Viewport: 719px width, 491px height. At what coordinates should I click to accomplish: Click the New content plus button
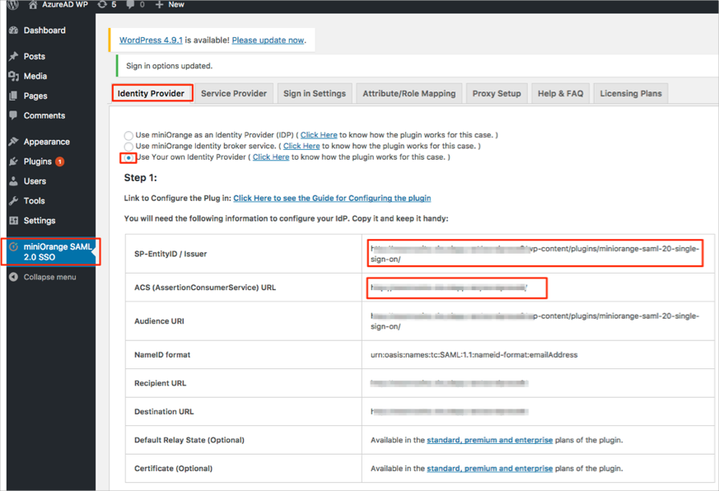[x=170, y=5]
